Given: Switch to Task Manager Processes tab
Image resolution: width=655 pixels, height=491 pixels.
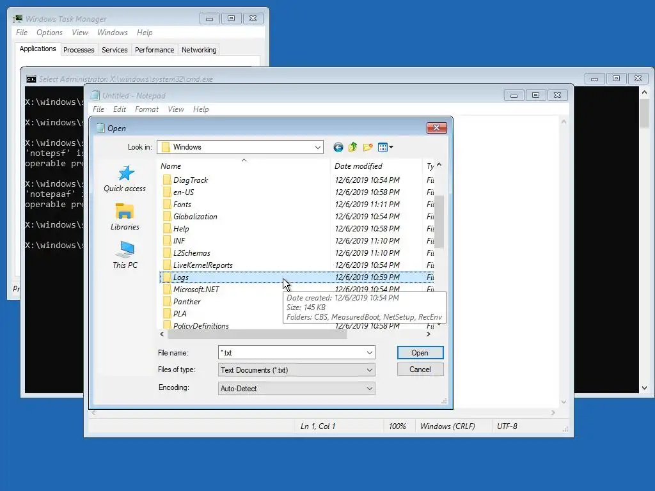Looking at the screenshot, I should (79, 50).
